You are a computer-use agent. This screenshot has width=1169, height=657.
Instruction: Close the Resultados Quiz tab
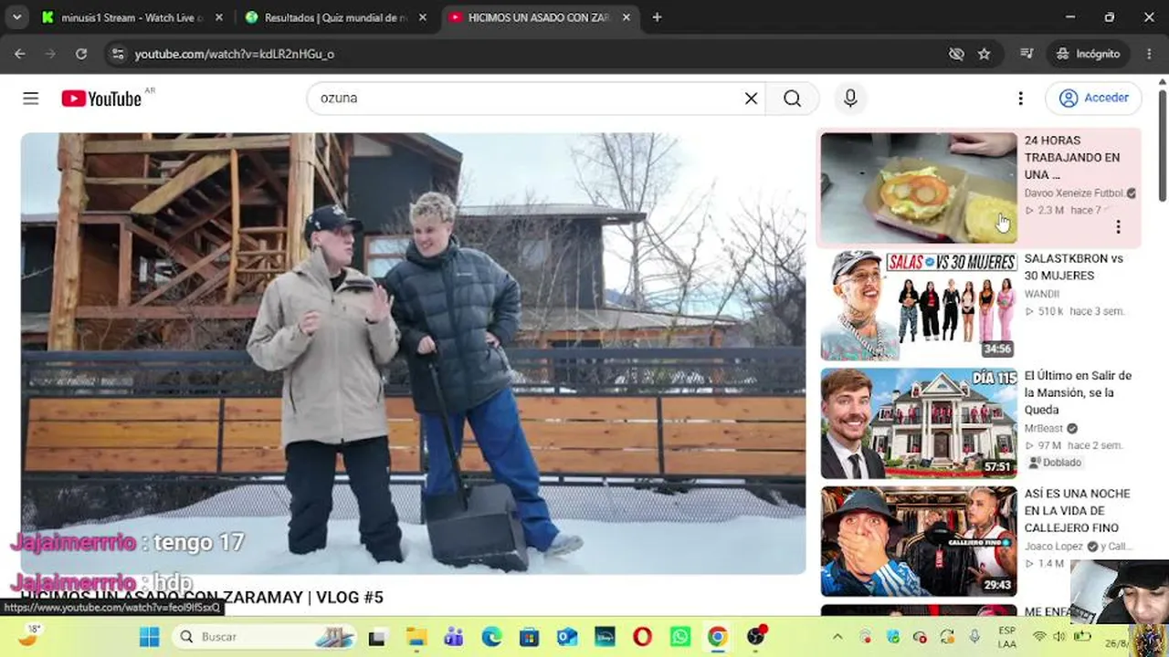pos(423,17)
